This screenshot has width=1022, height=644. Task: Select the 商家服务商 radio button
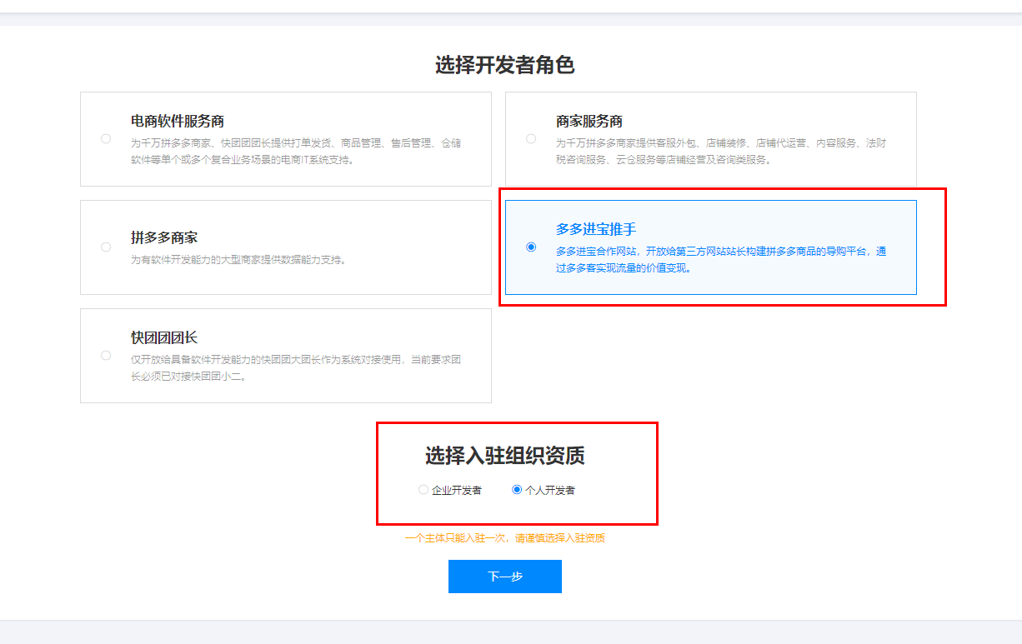click(x=531, y=138)
